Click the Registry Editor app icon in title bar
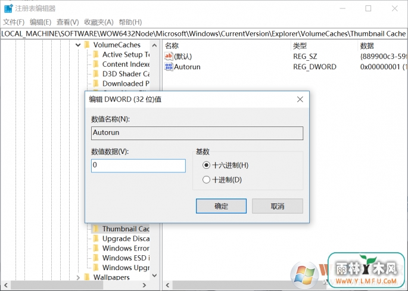 coord(8,8)
